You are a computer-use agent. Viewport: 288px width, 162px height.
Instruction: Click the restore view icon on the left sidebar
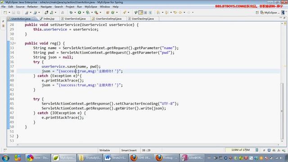tap(3, 22)
